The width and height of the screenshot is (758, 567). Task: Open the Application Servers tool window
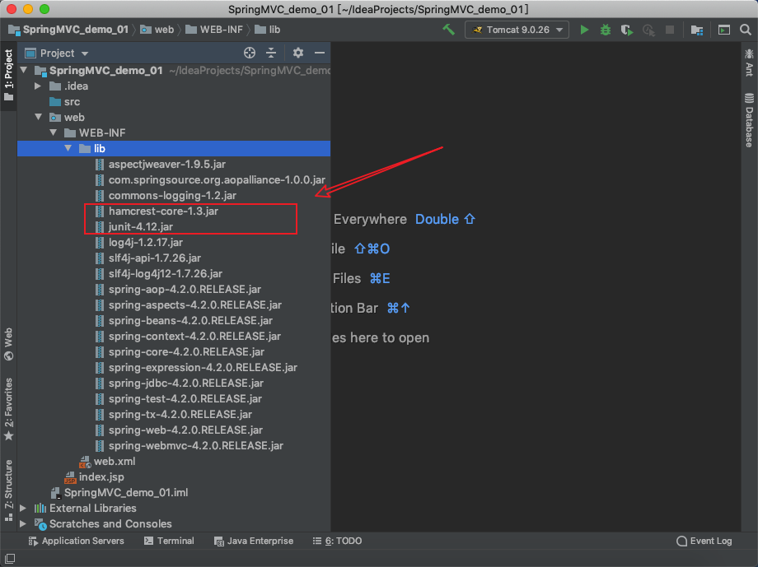(x=77, y=541)
